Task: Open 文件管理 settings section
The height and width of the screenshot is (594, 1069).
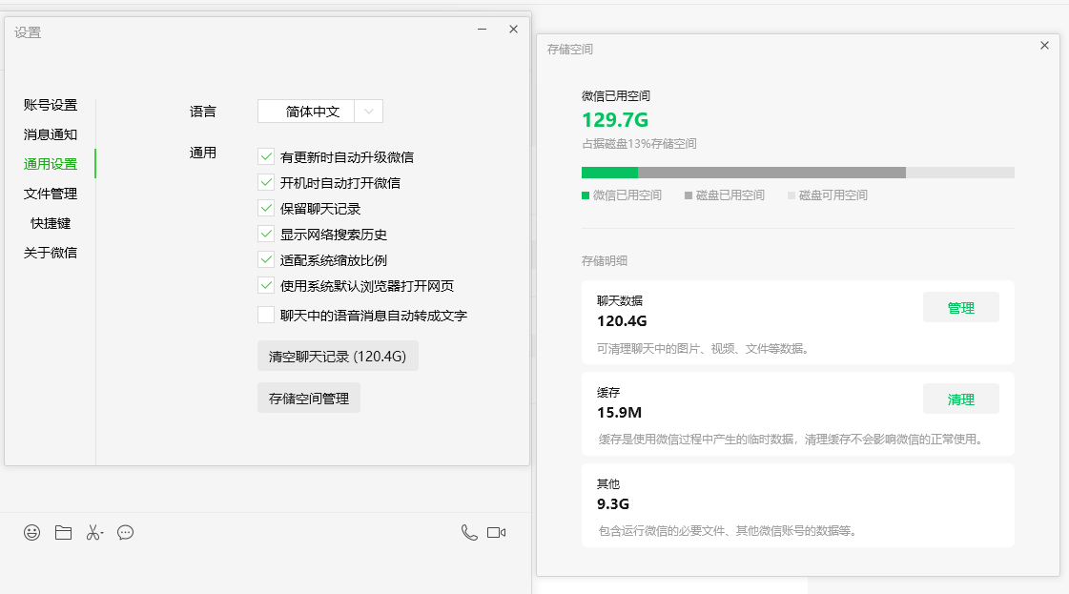Action: click(x=51, y=194)
